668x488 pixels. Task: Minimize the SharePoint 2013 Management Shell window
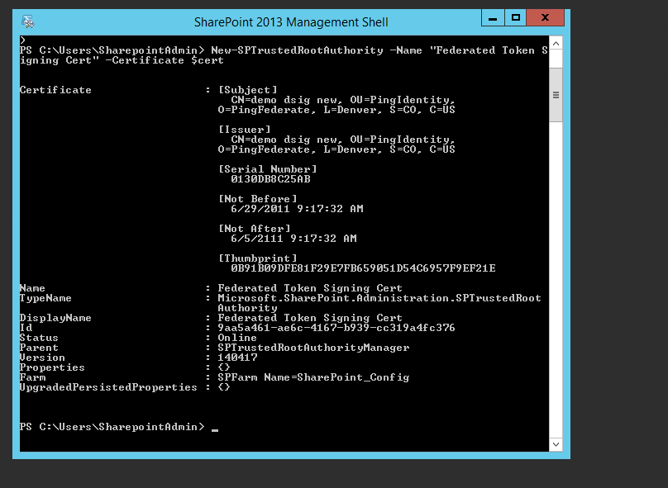click(493, 18)
